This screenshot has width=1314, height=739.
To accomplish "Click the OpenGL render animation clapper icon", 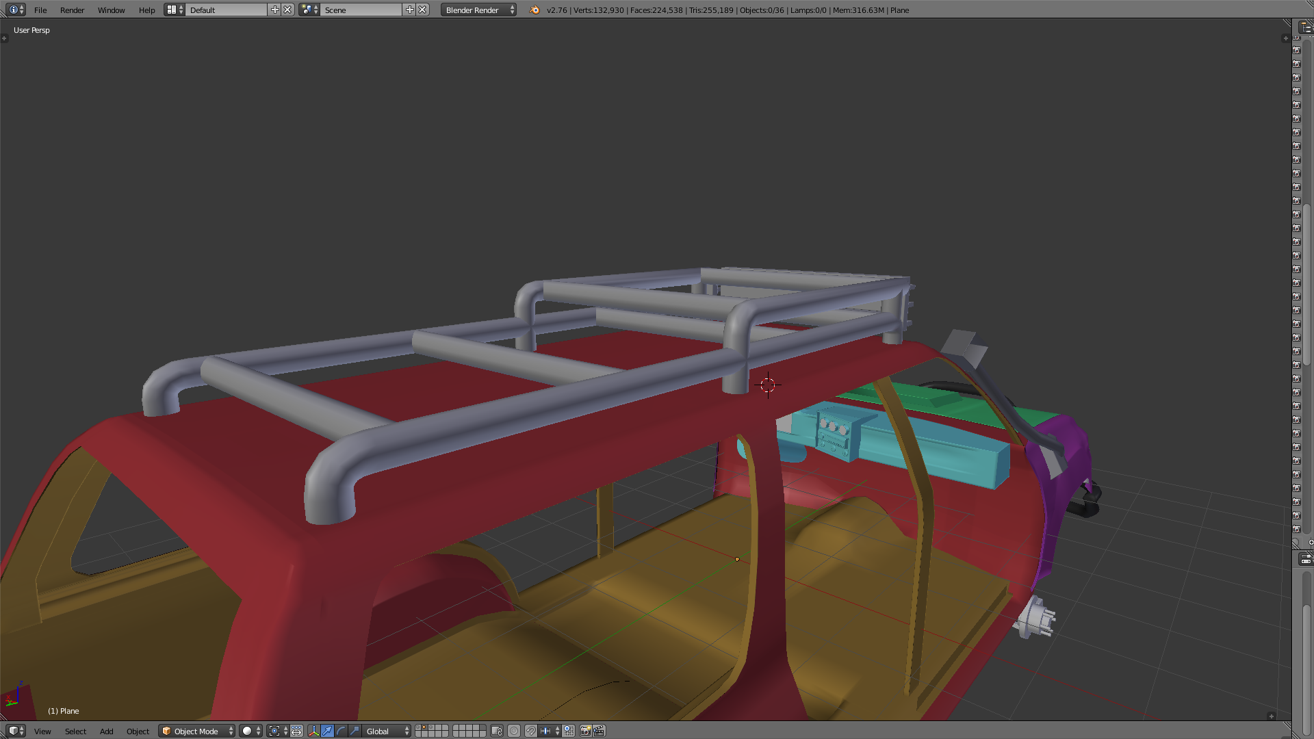I will [599, 731].
